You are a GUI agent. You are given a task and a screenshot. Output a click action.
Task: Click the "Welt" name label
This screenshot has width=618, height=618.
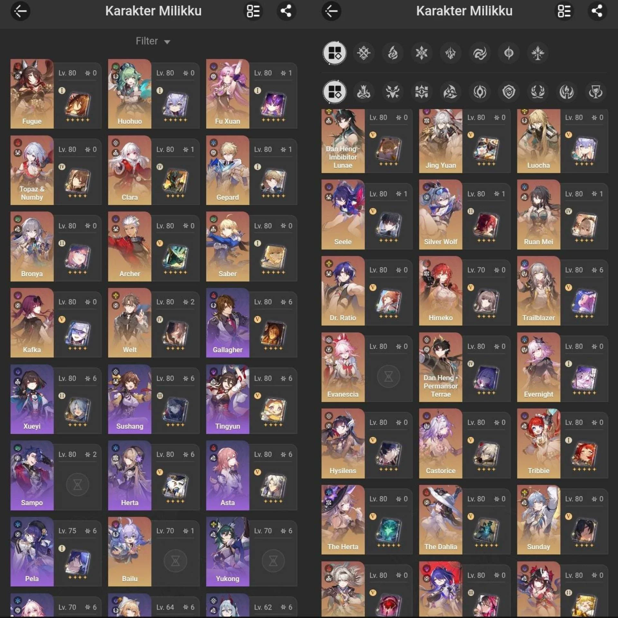(x=130, y=350)
